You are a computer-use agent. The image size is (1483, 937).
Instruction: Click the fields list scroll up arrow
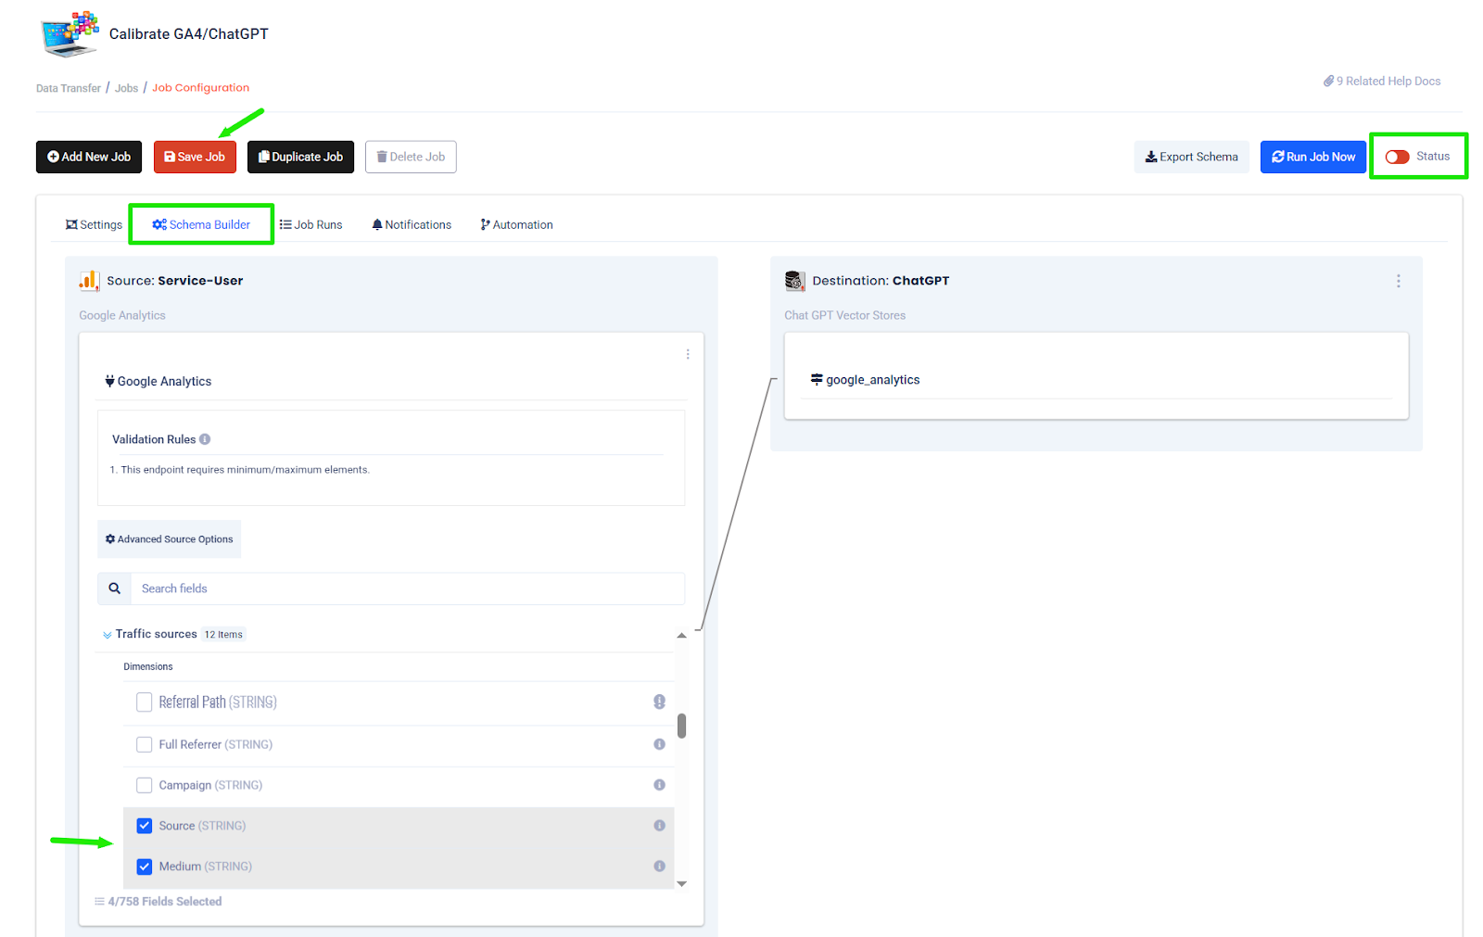pyautogui.click(x=681, y=635)
